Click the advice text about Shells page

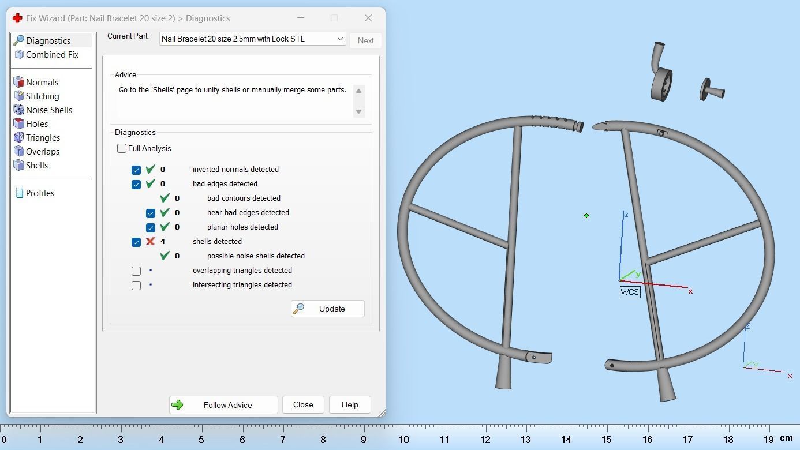[x=233, y=90]
